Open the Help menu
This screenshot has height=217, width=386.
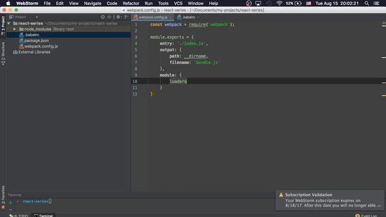214,4
